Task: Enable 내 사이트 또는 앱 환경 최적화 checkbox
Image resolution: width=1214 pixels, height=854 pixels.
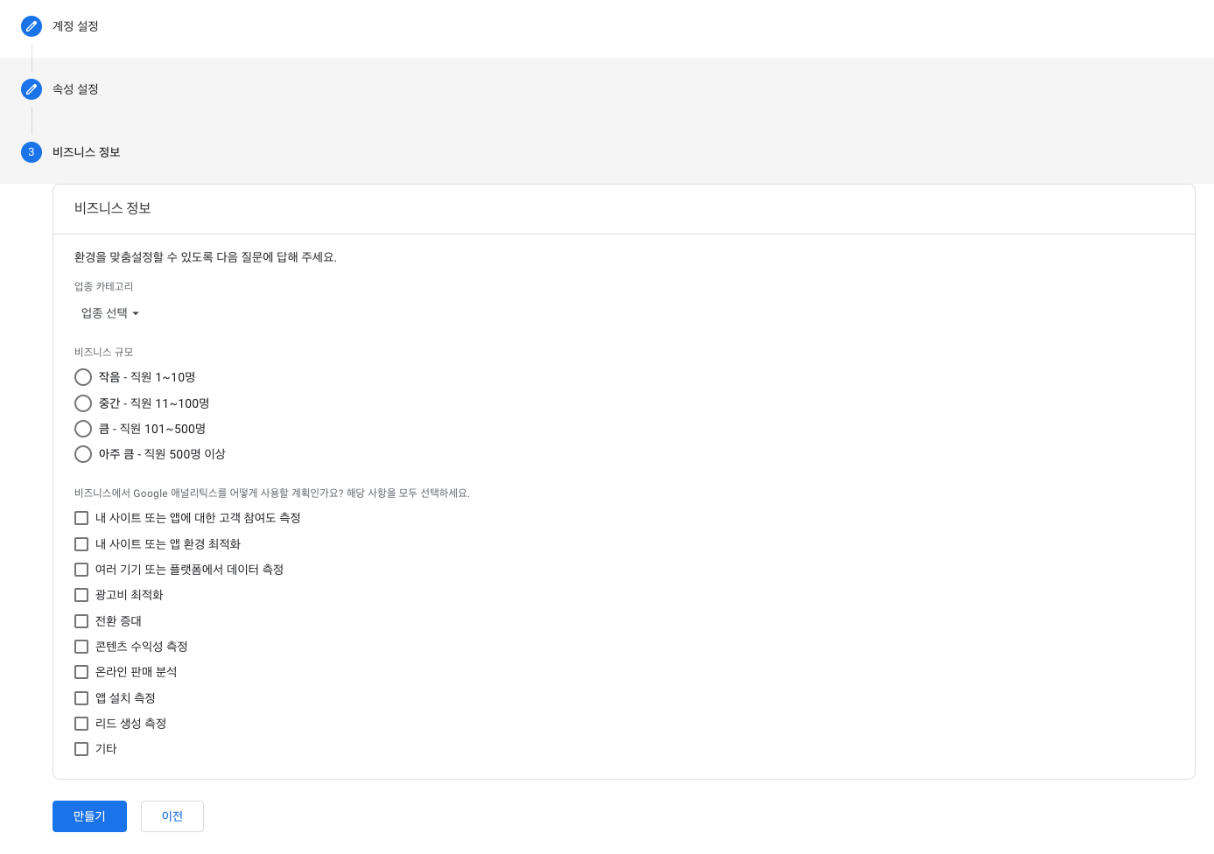Action: coord(81,544)
